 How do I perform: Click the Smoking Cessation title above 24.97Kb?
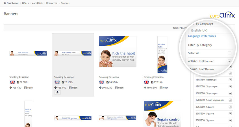click(109, 77)
